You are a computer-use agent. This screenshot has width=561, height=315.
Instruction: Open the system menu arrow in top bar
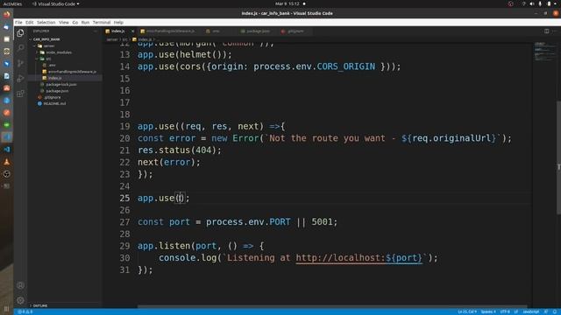[x=556, y=3]
